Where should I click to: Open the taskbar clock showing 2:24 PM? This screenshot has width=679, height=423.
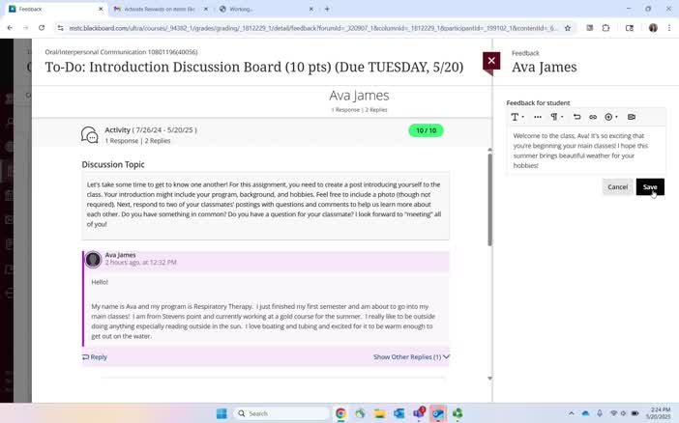tap(660, 413)
